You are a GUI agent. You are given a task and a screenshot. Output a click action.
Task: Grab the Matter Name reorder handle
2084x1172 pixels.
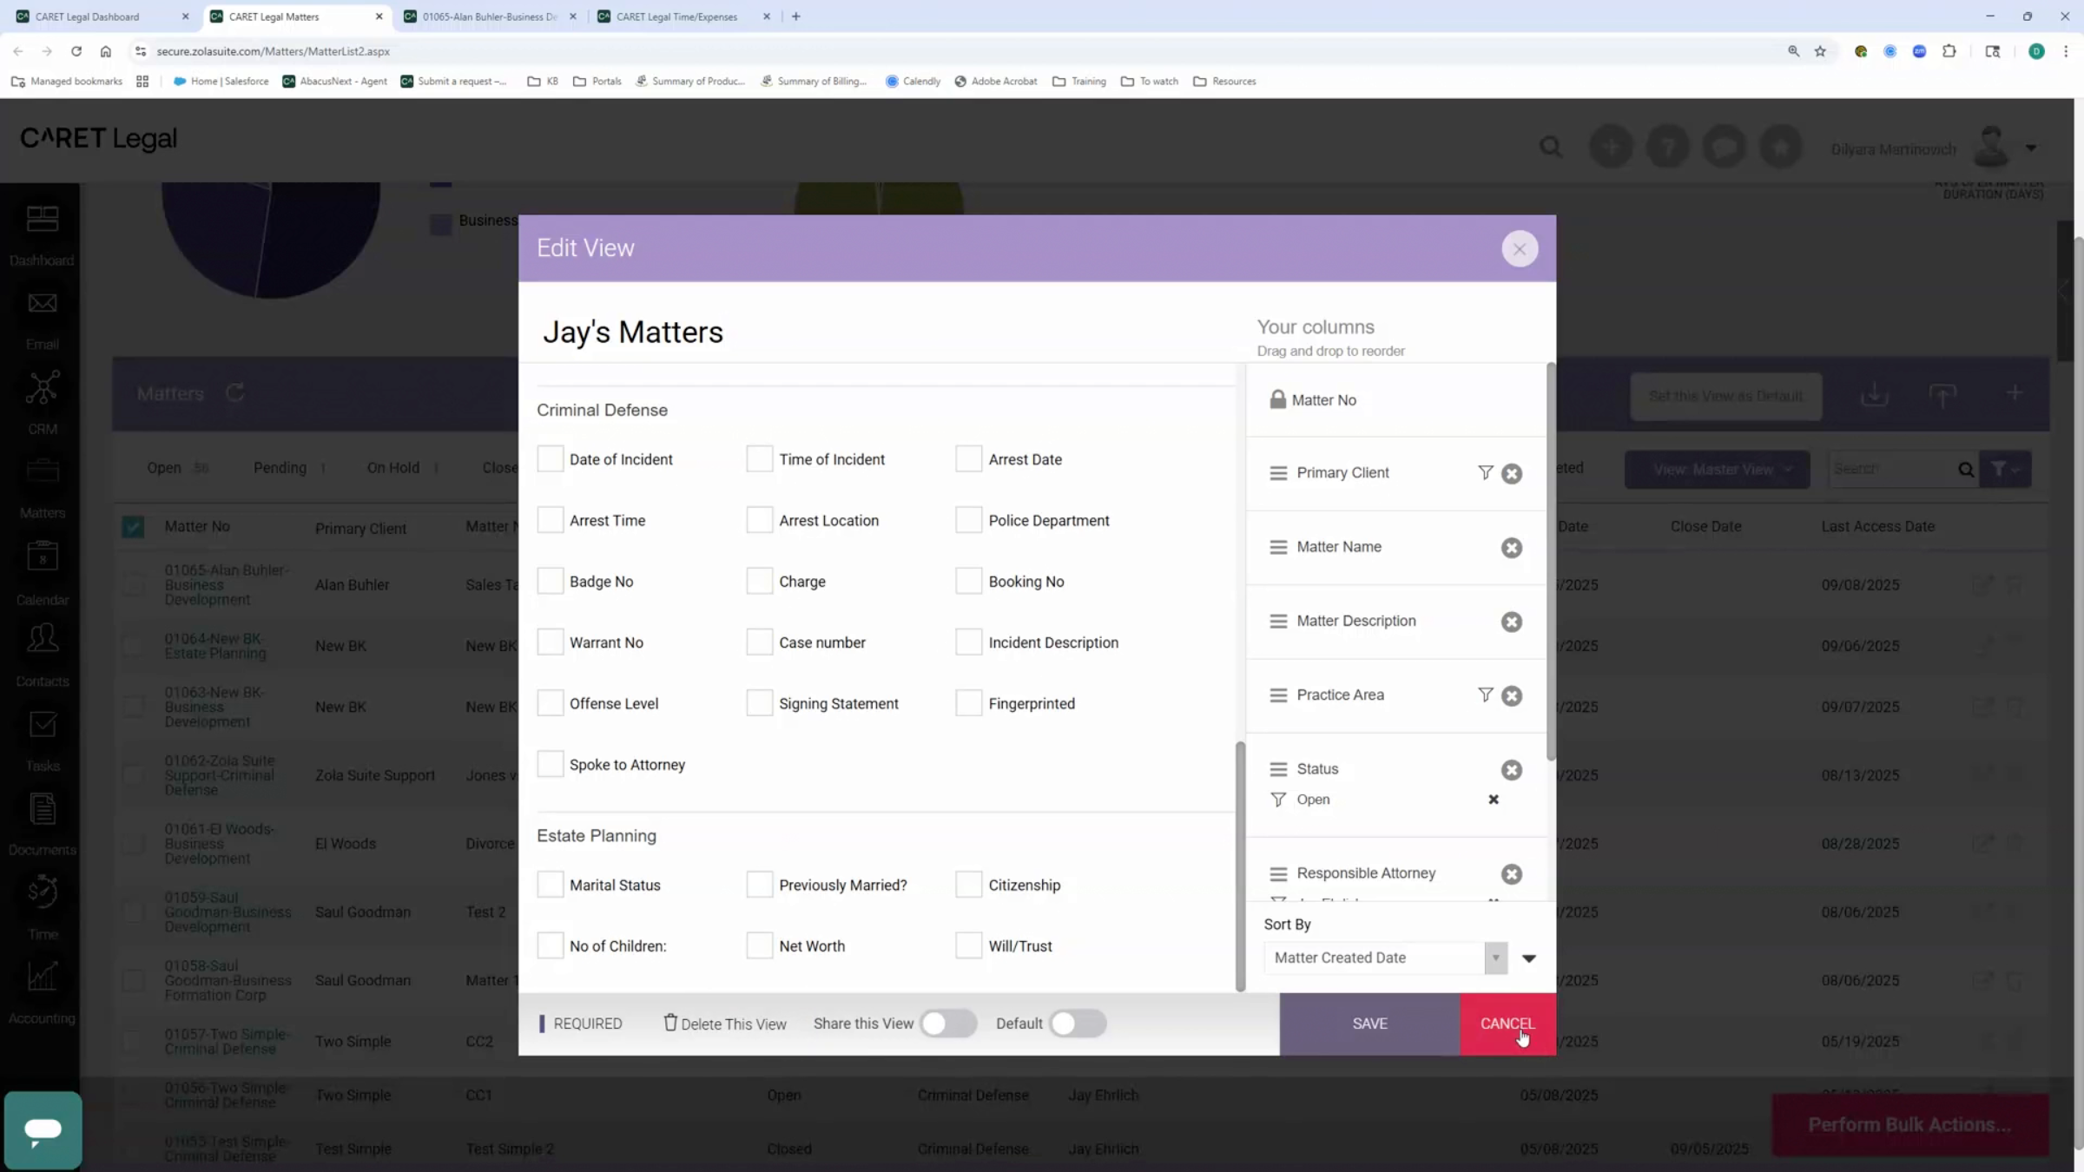pyautogui.click(x=1278, y=547)
